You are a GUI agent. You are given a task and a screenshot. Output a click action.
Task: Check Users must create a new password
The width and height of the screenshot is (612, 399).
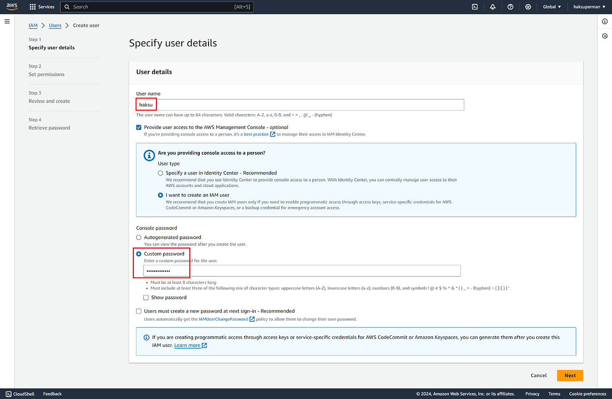coord(139,311)
